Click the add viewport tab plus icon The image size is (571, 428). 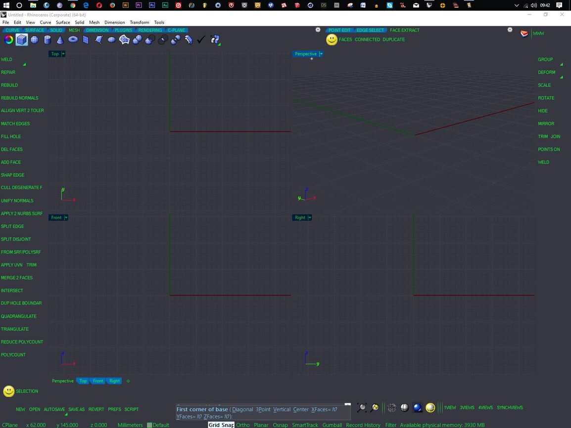pyautogui.click(x=128, y=381)
